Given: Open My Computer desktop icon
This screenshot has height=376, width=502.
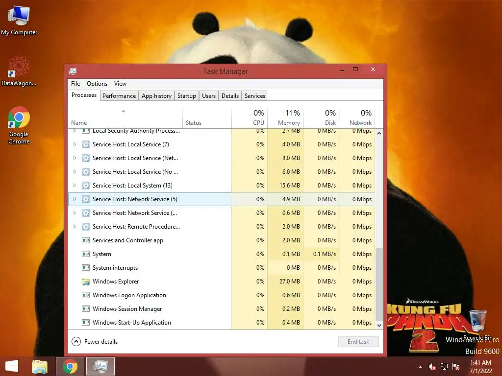Looking at the screenshot, I should 19,19.
